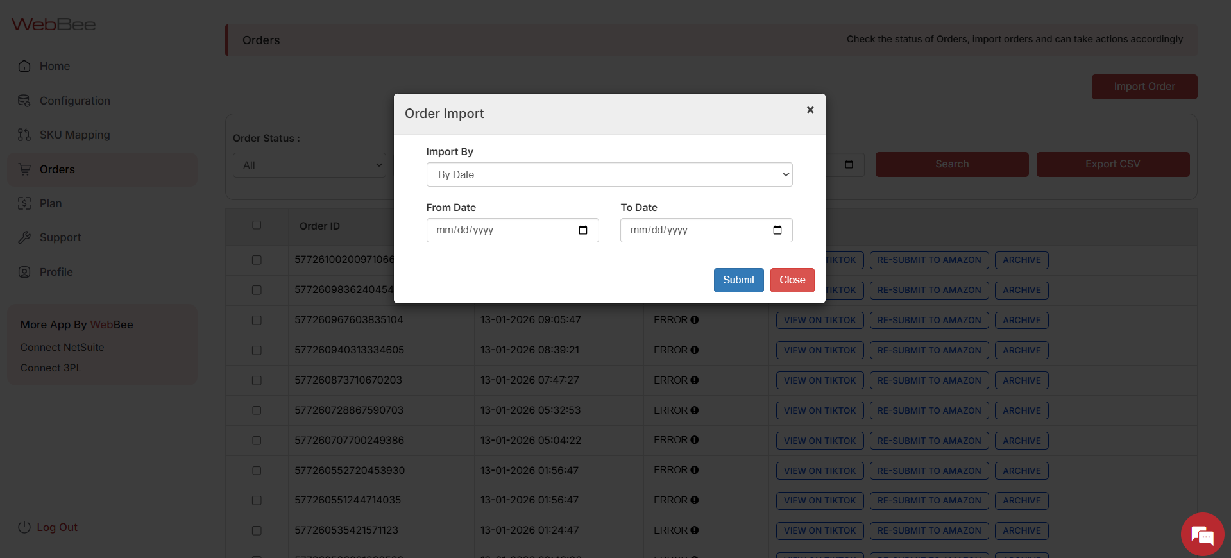The height and width of the screenshot is (558, 1231).
Task: Open the Support menu item
Action: (x=60, y=237)
